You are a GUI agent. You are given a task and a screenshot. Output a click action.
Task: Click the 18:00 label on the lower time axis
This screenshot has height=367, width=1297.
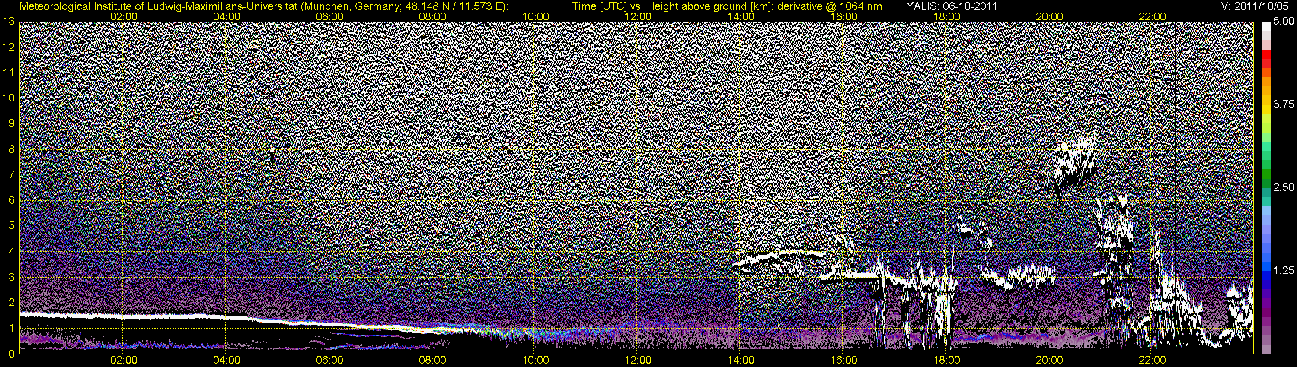tap(946, 361)
